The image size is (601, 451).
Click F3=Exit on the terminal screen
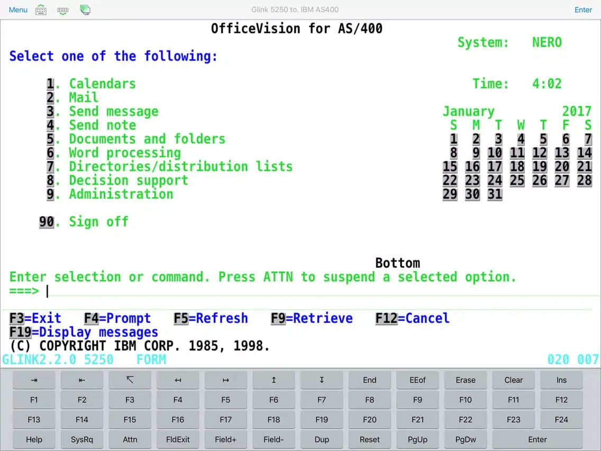point(35,318)
